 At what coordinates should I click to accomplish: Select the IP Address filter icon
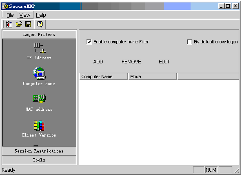click(x=40, y=48)
